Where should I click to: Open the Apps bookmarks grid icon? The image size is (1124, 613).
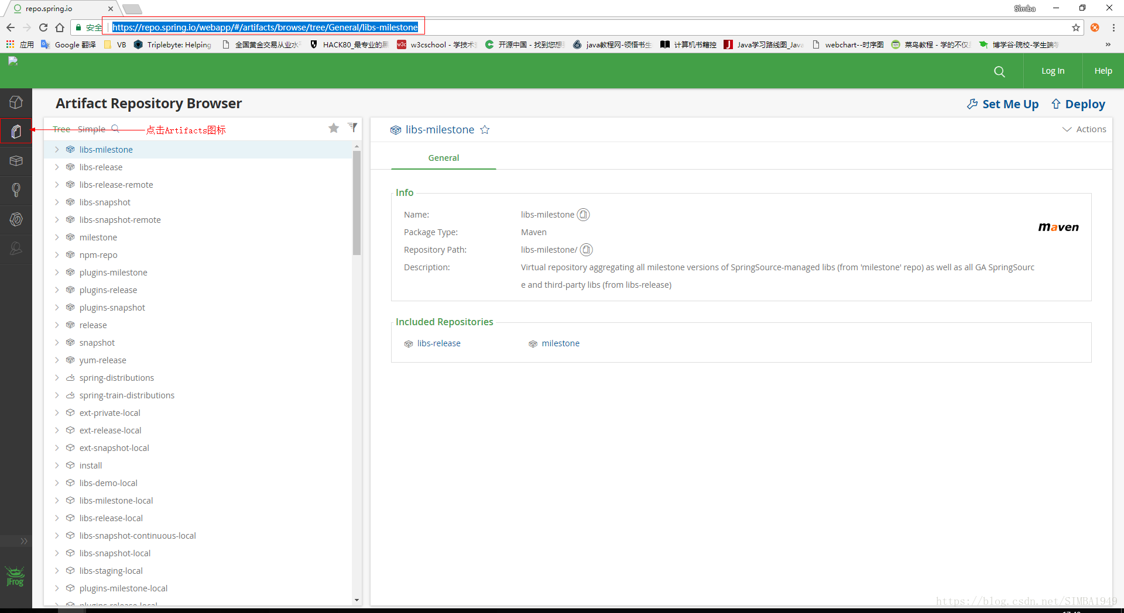click(10, 44)
